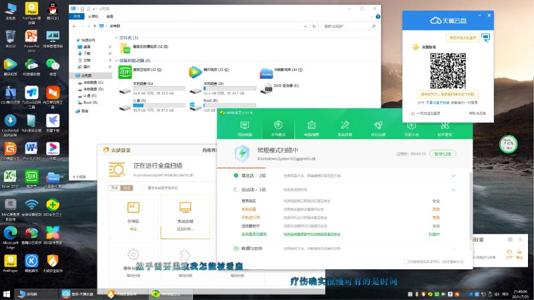Click the 暂停扫描 button in 360
Screen dimensions: 534x300
click(443, 154)
